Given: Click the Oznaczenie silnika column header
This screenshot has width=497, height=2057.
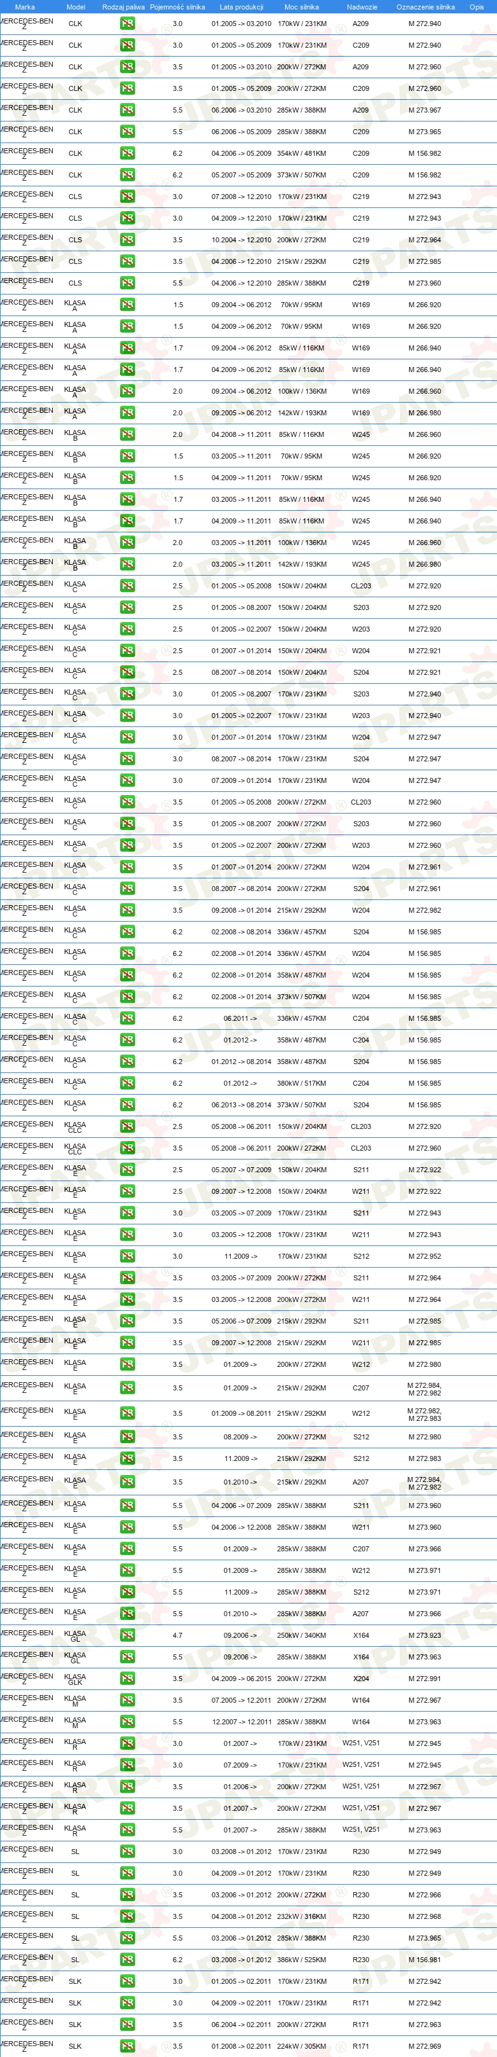Looking at the screenshot, I should point(425,6).
